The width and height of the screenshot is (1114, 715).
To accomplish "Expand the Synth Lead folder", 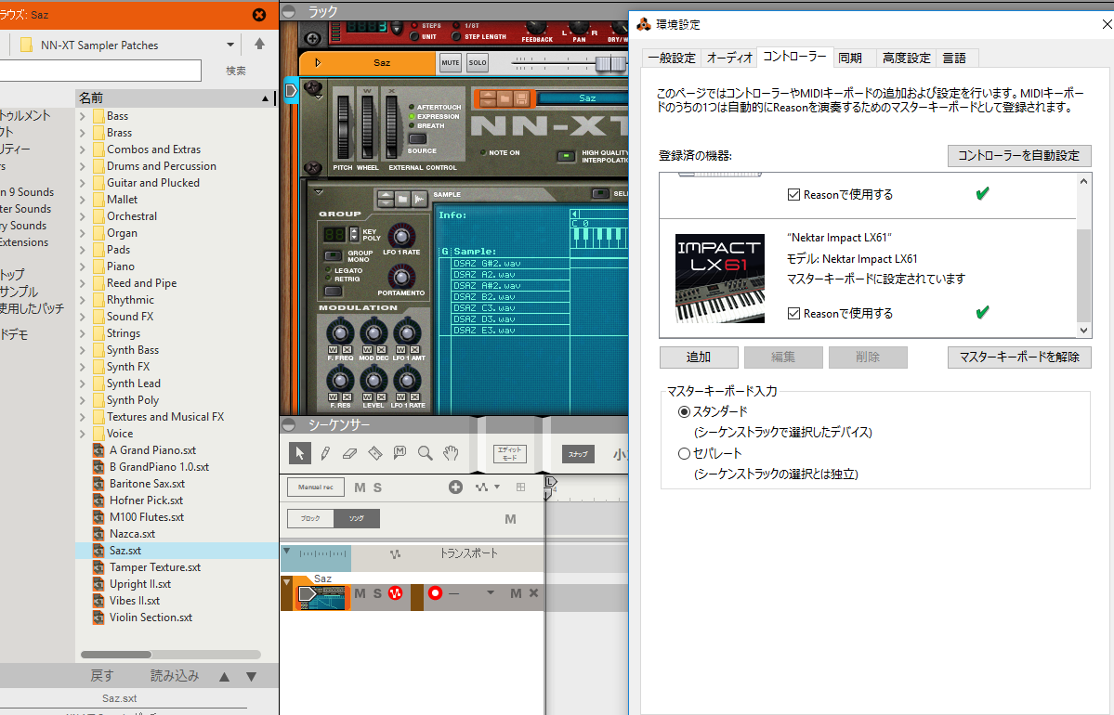I will click(x=83, y=383).
